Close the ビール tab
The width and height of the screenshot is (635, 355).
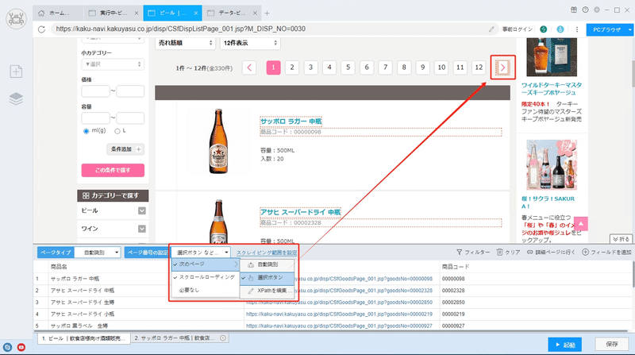[x=195, y=14]
